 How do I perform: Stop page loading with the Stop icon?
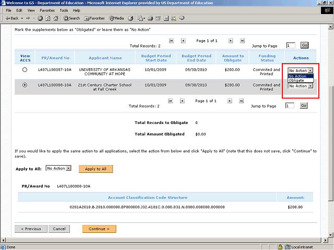point(40,18)
